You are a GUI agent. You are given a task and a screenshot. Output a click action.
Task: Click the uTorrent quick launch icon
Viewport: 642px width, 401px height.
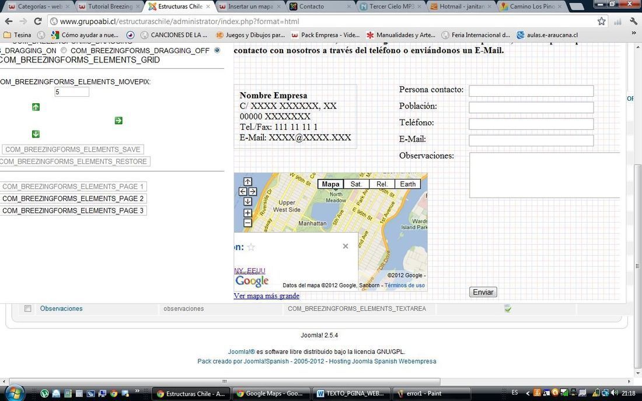coord(44,393)
